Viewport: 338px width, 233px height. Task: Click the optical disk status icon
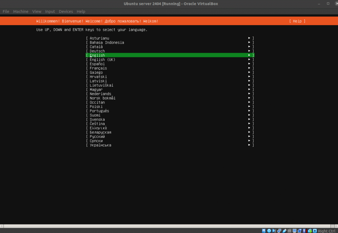(x=269, y=231)
